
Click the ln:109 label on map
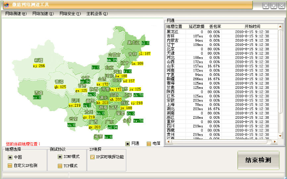137,64
